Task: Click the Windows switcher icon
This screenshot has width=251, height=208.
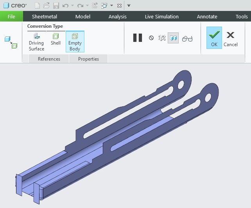Action: tap(104, 6)
